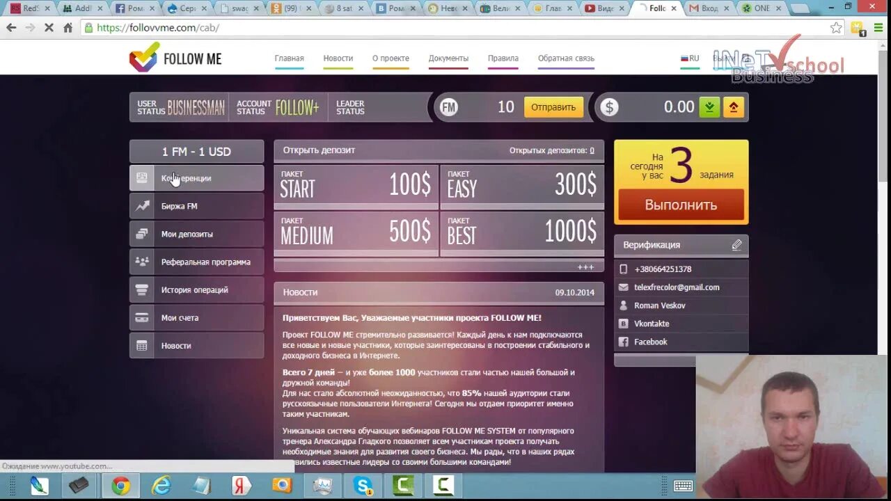Click the green deposit arrow icon
891x501 pixels.
(x=709, y=107)
